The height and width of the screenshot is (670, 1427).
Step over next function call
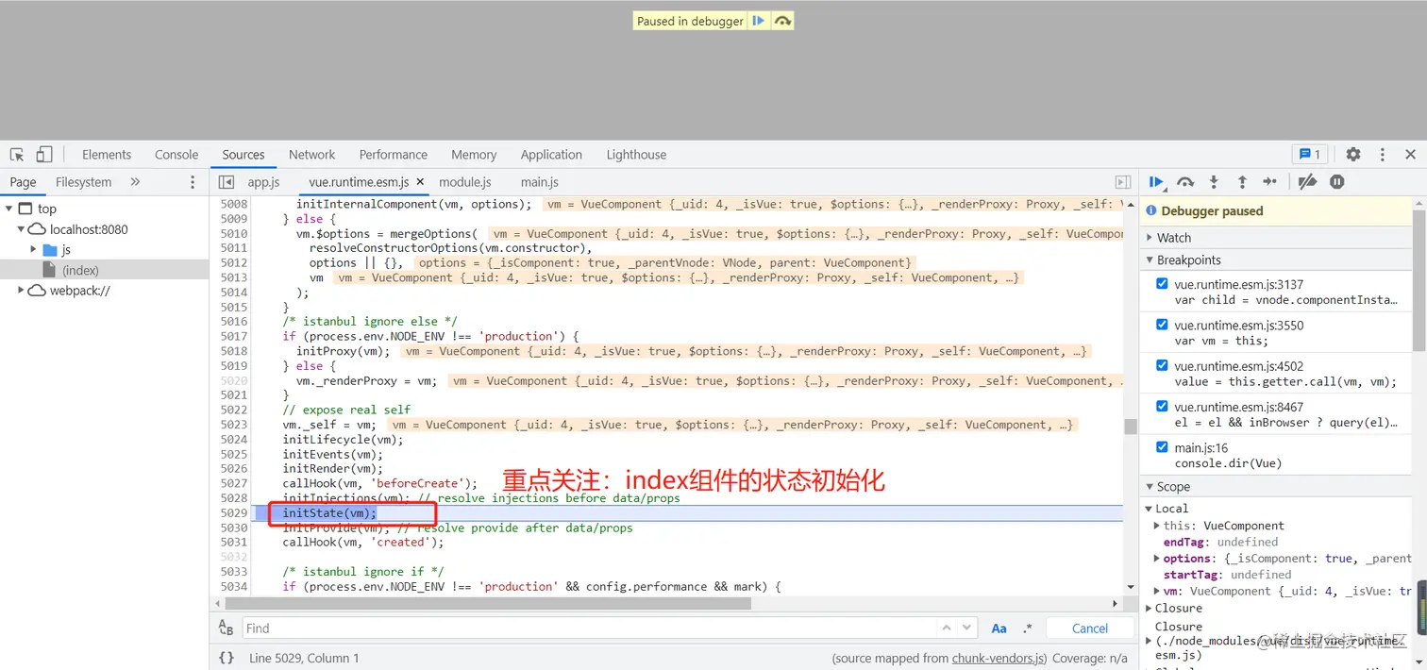1185,182
